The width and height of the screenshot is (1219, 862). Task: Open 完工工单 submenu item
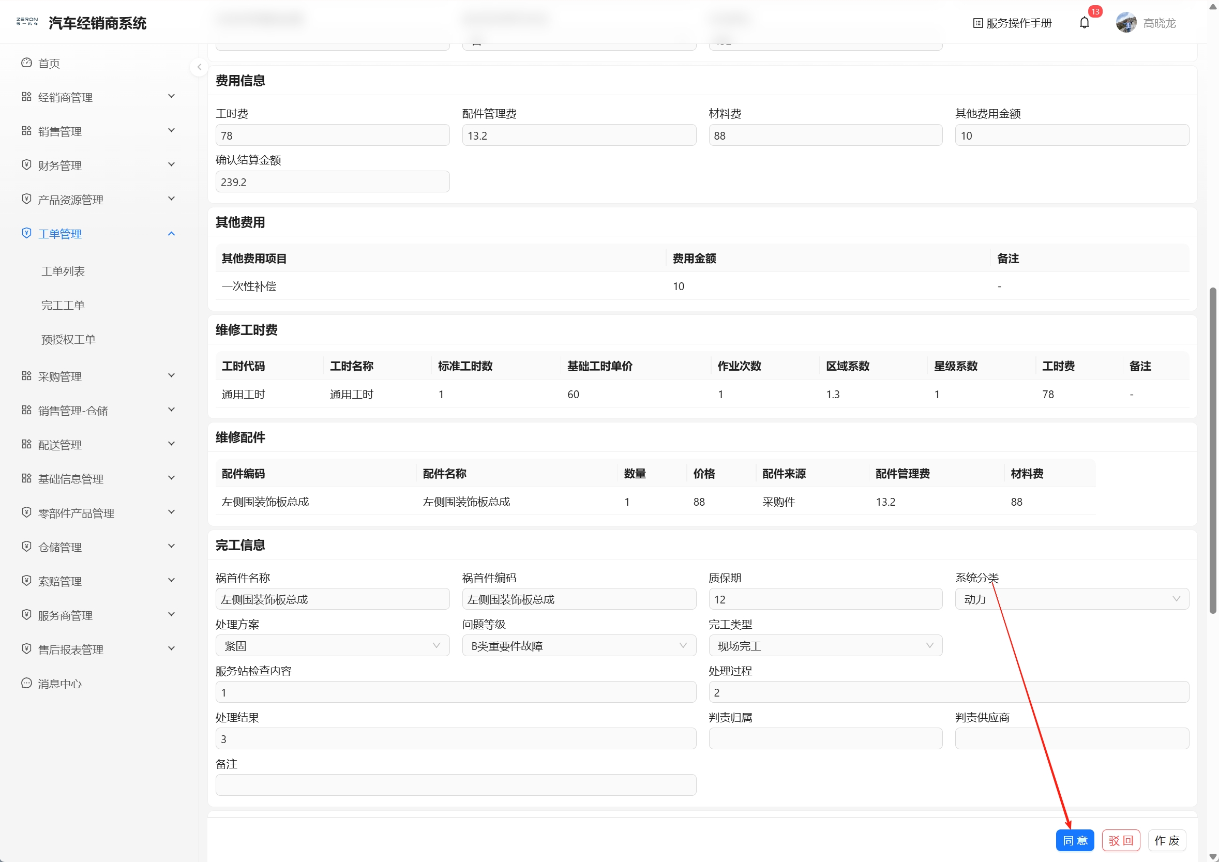pos(63,305)
